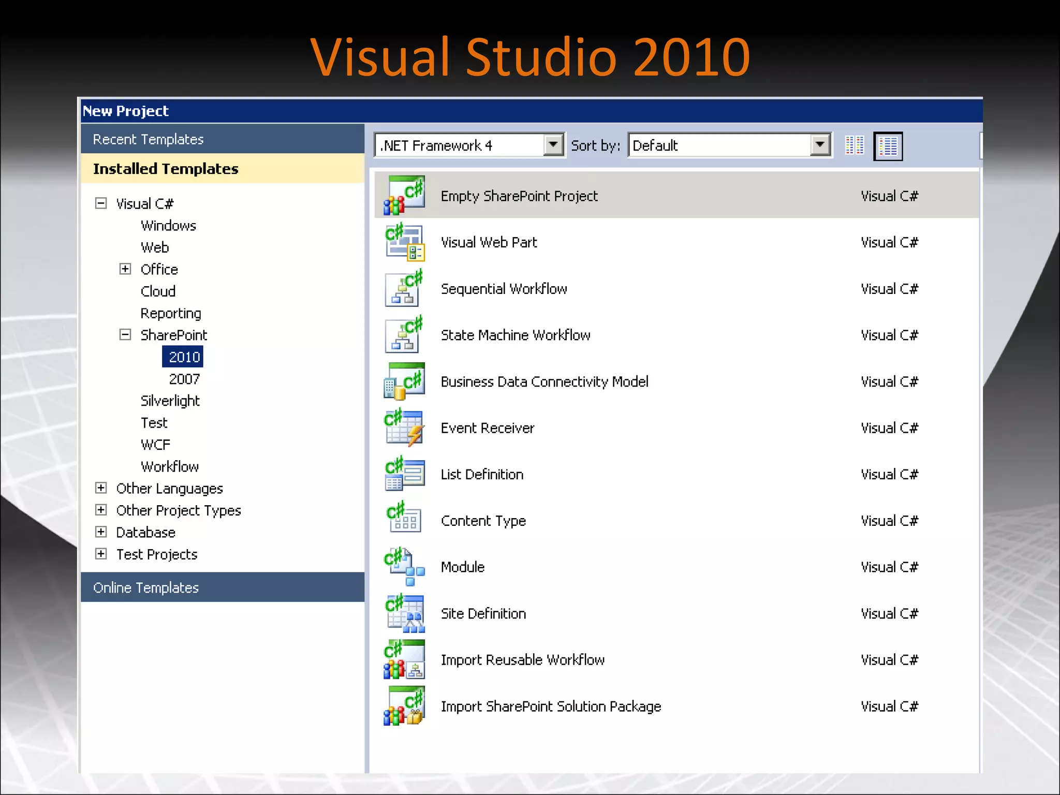1060x795 pixels.
Task: Select 'Module' template name
Action: pyautogui.click(x=463, y=567)
